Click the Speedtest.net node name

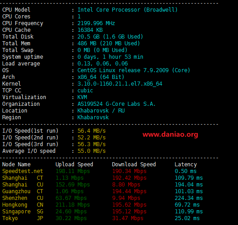(x=22, y=171)
